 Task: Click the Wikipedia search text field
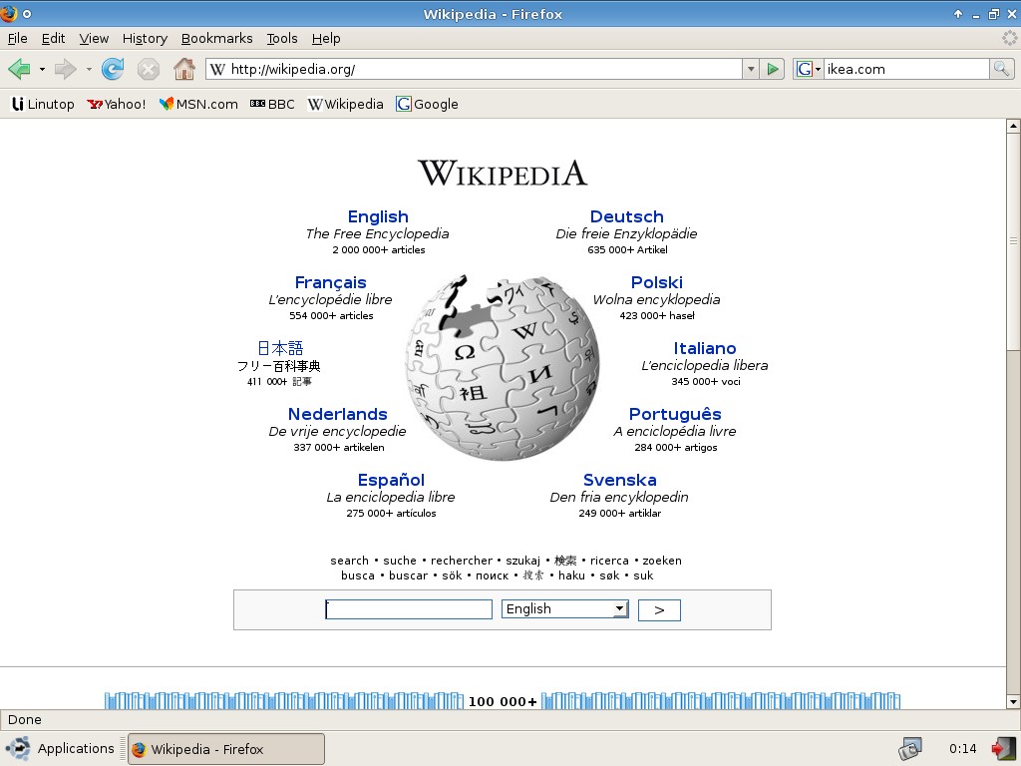[409, 609]
